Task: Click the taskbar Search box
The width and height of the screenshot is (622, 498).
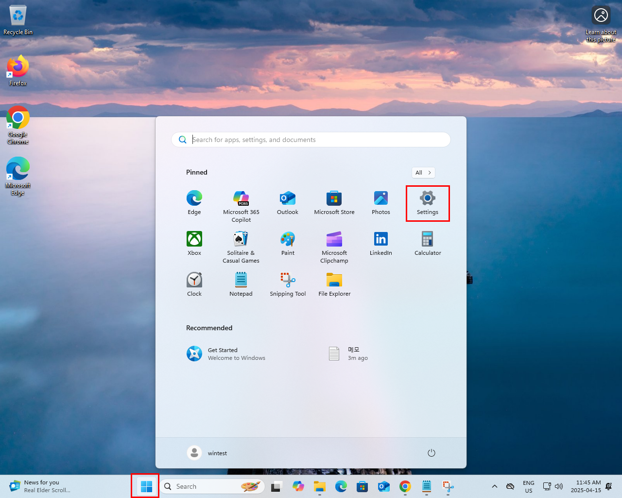Action: 213,486
